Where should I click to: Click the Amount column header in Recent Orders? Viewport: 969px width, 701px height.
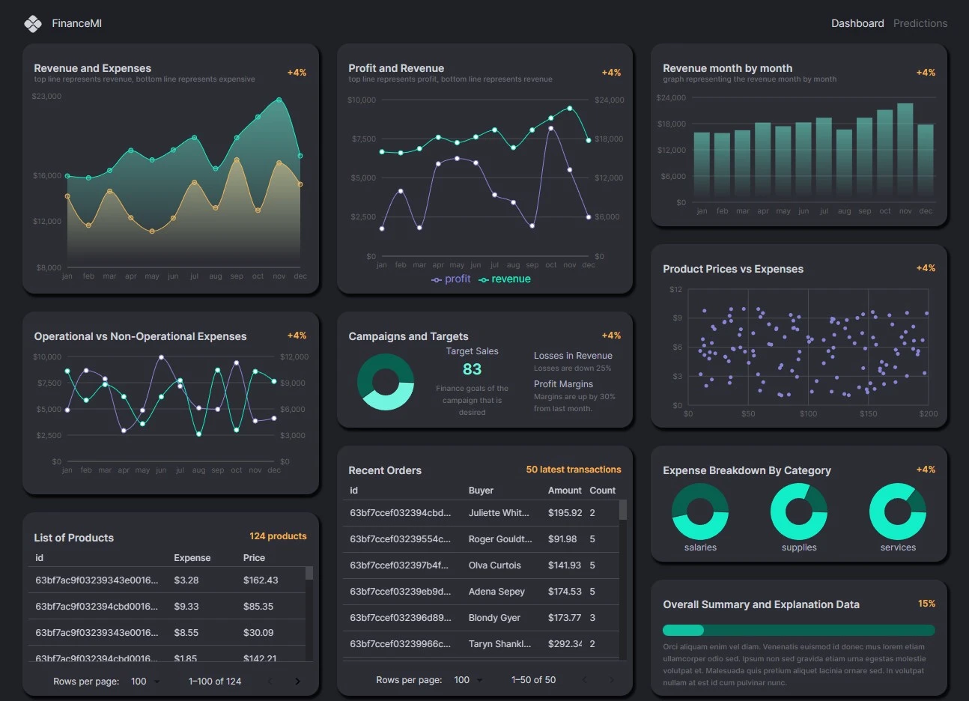[565, 491]
